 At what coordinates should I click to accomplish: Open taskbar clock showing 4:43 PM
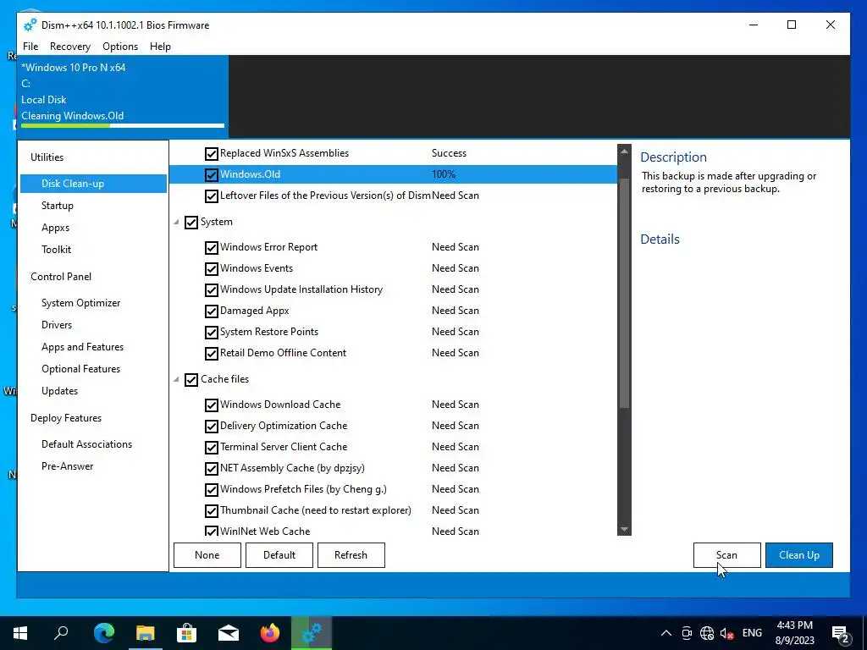794,633
